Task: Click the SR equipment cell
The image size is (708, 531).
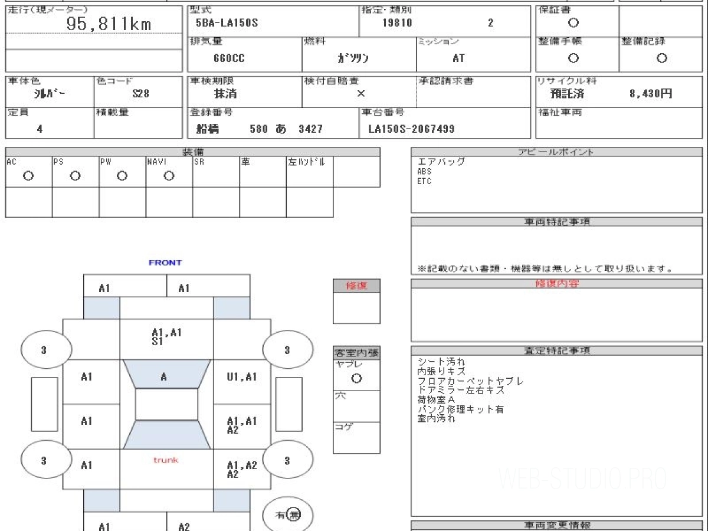Action: tap(216, 172)
